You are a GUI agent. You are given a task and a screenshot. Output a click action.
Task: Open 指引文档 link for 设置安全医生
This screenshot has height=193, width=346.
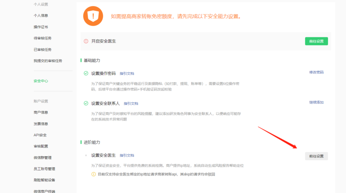(127, 155)
